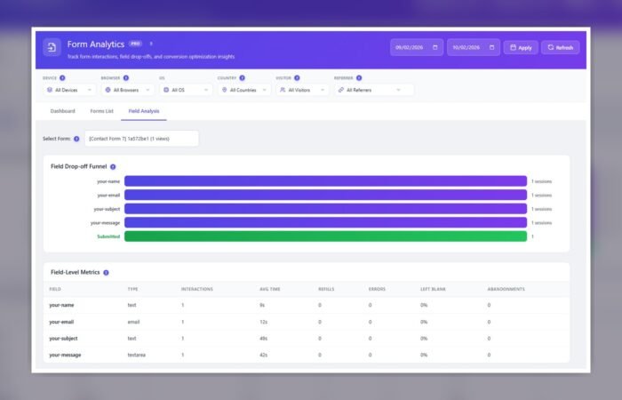622x400 pixels.
Task: Click the your-name funnel bar
Action: pyautogui.click(x=326, y=181)
